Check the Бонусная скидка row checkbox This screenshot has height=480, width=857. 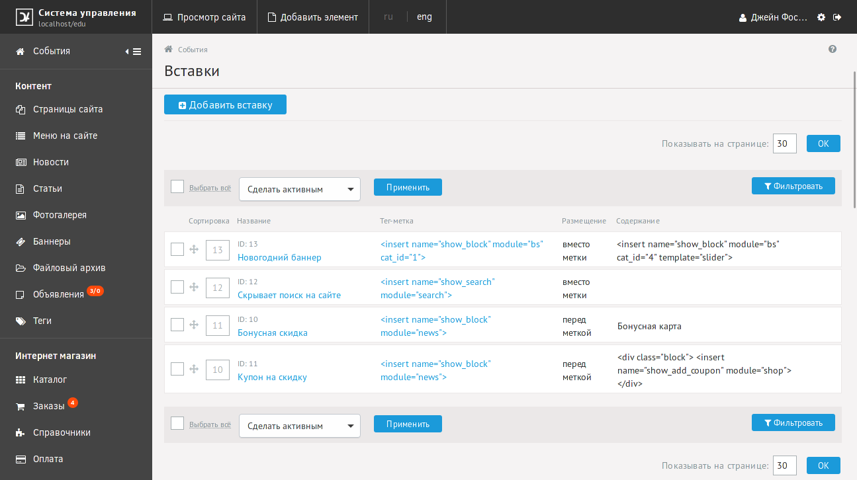tap(177, 325)
